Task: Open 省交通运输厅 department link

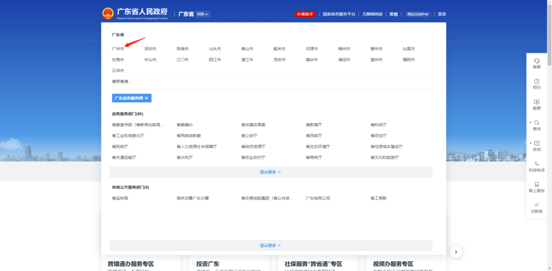Action: pyautogui.click(x=124, y=158)
